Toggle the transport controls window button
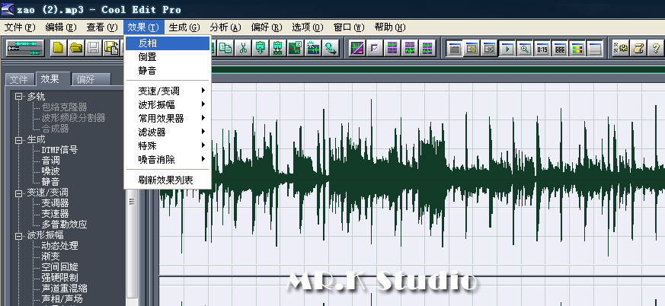This screenshot has width=665, height=306. (x=507, y=48)
